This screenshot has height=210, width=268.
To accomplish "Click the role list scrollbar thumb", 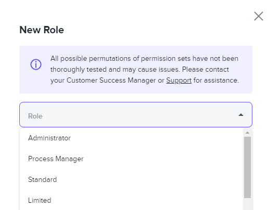I will tap(247, 167).
